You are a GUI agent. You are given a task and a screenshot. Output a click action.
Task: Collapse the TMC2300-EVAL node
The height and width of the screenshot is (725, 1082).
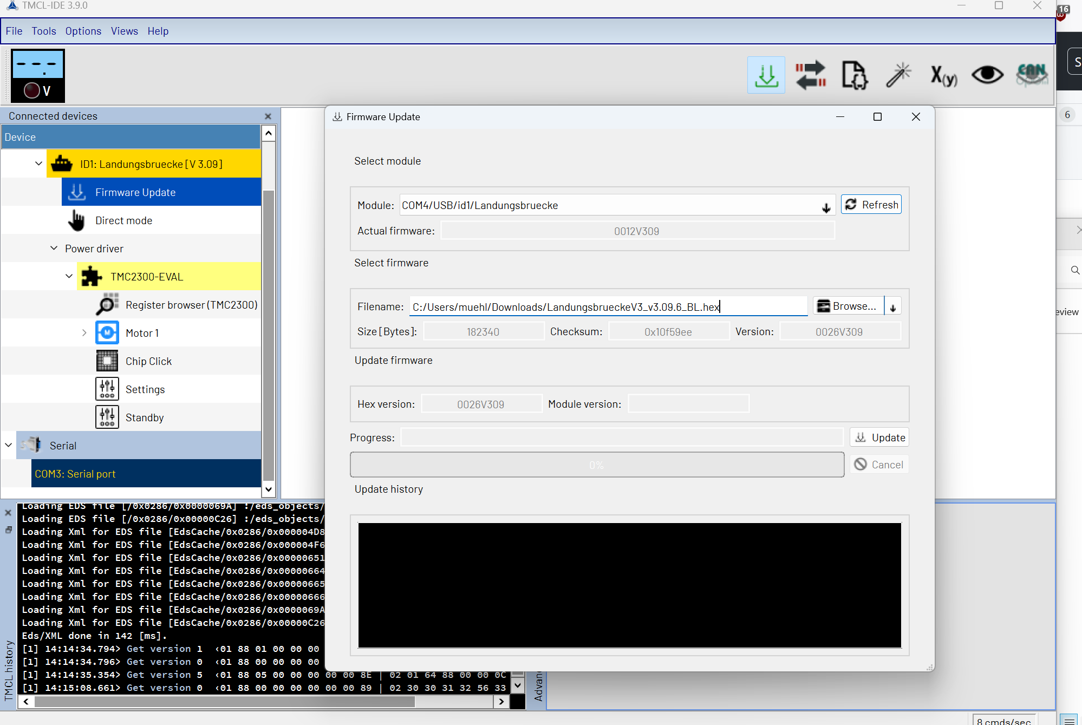tap(69, 276)
